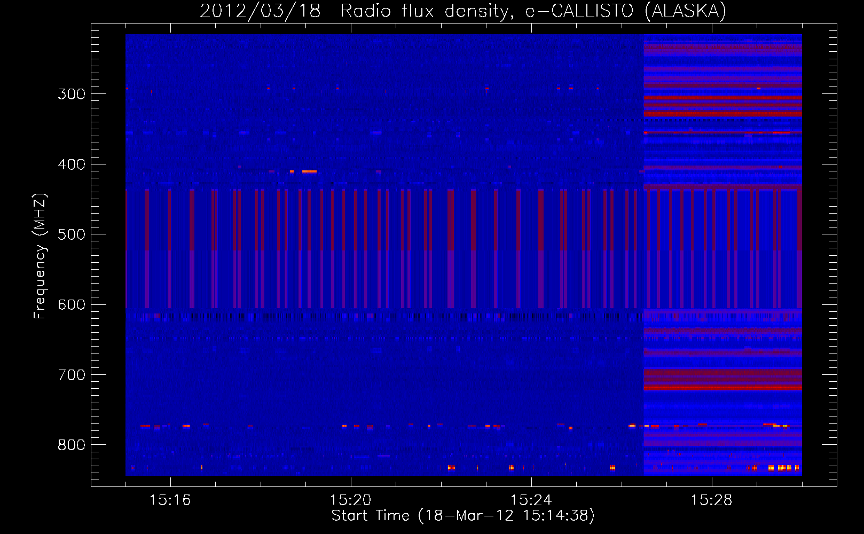Click the 15:28 time tick label
Screen dimensions: 864x534
point(712,500)
